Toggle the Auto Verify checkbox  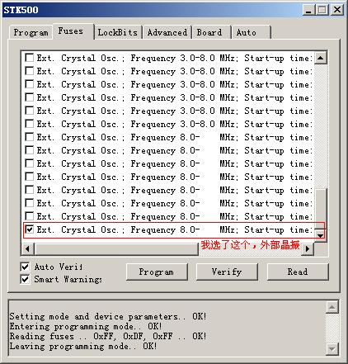(x=25, y=267)
